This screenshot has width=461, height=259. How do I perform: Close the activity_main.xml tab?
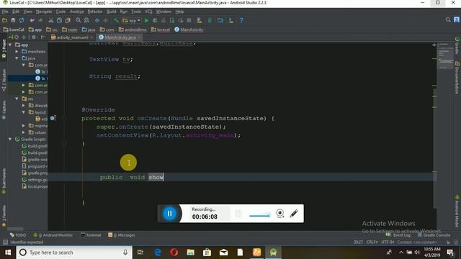pos(91,37)
